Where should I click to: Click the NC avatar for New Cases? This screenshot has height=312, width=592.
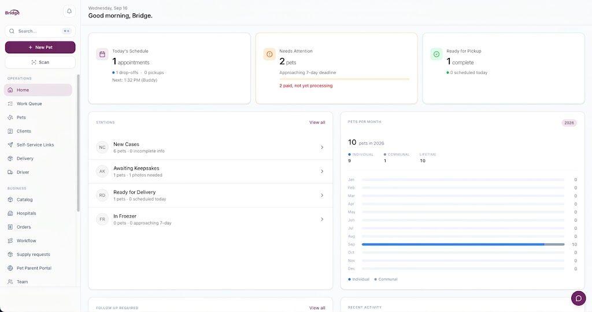coord(102,147)
